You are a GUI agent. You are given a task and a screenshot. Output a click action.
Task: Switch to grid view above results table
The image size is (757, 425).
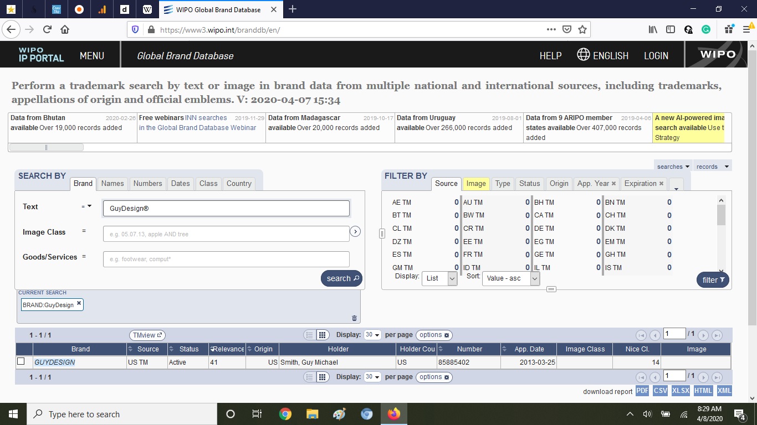pos(322,335)
